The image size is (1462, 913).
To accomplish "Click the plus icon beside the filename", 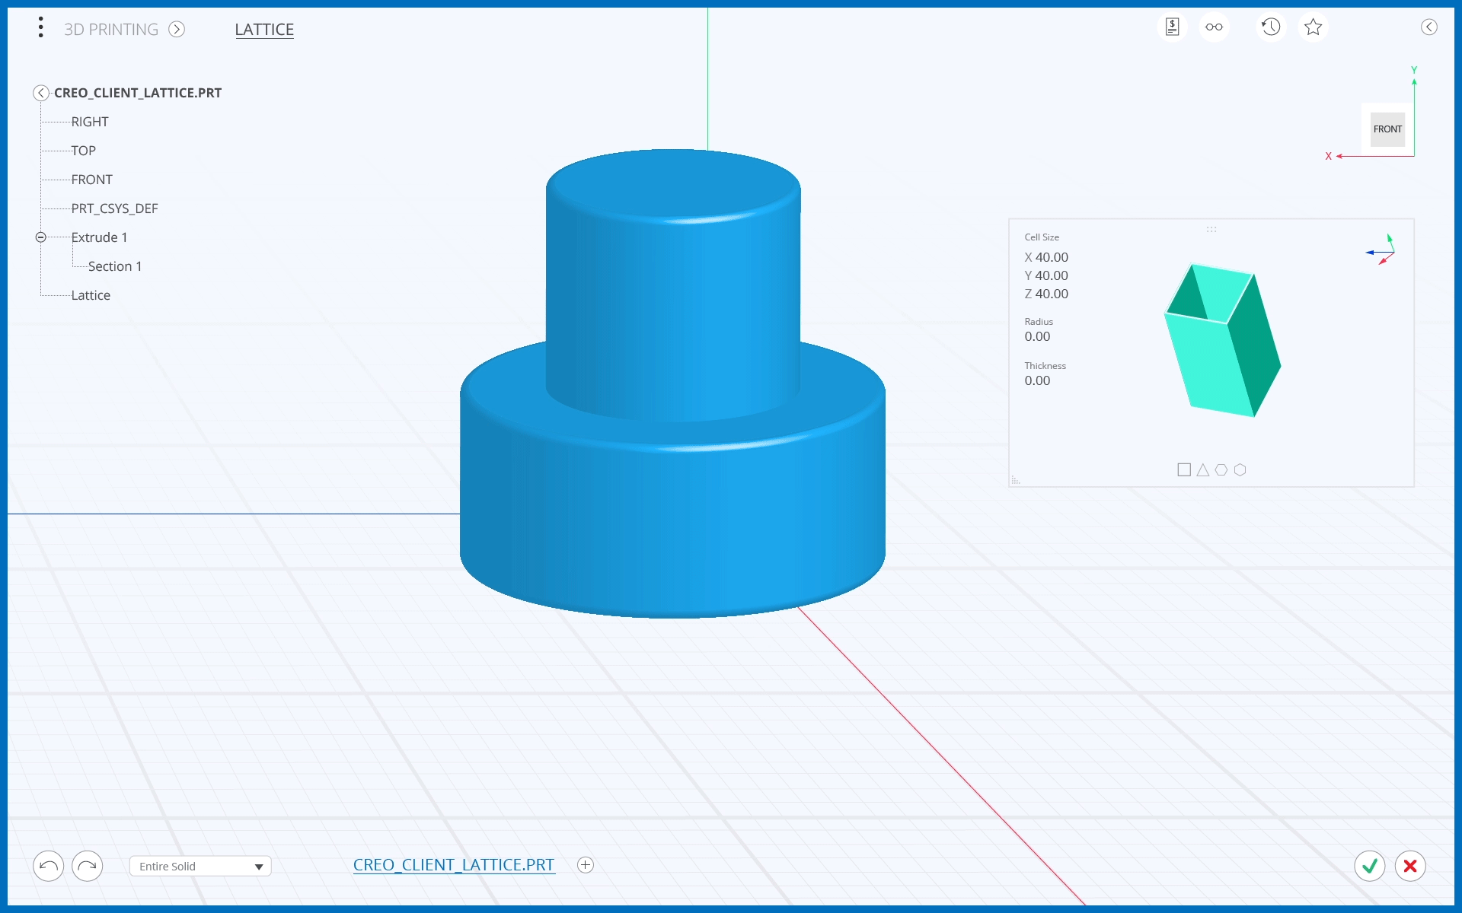I will [x=585, y=864].
